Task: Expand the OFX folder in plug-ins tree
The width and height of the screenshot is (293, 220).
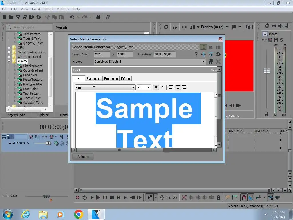Action: pyautogui.click(x=9, y=48)
